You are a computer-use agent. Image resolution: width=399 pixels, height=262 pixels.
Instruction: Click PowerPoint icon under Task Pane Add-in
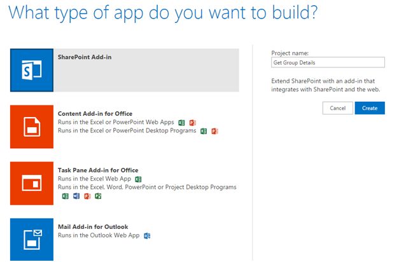coord(87,197)
